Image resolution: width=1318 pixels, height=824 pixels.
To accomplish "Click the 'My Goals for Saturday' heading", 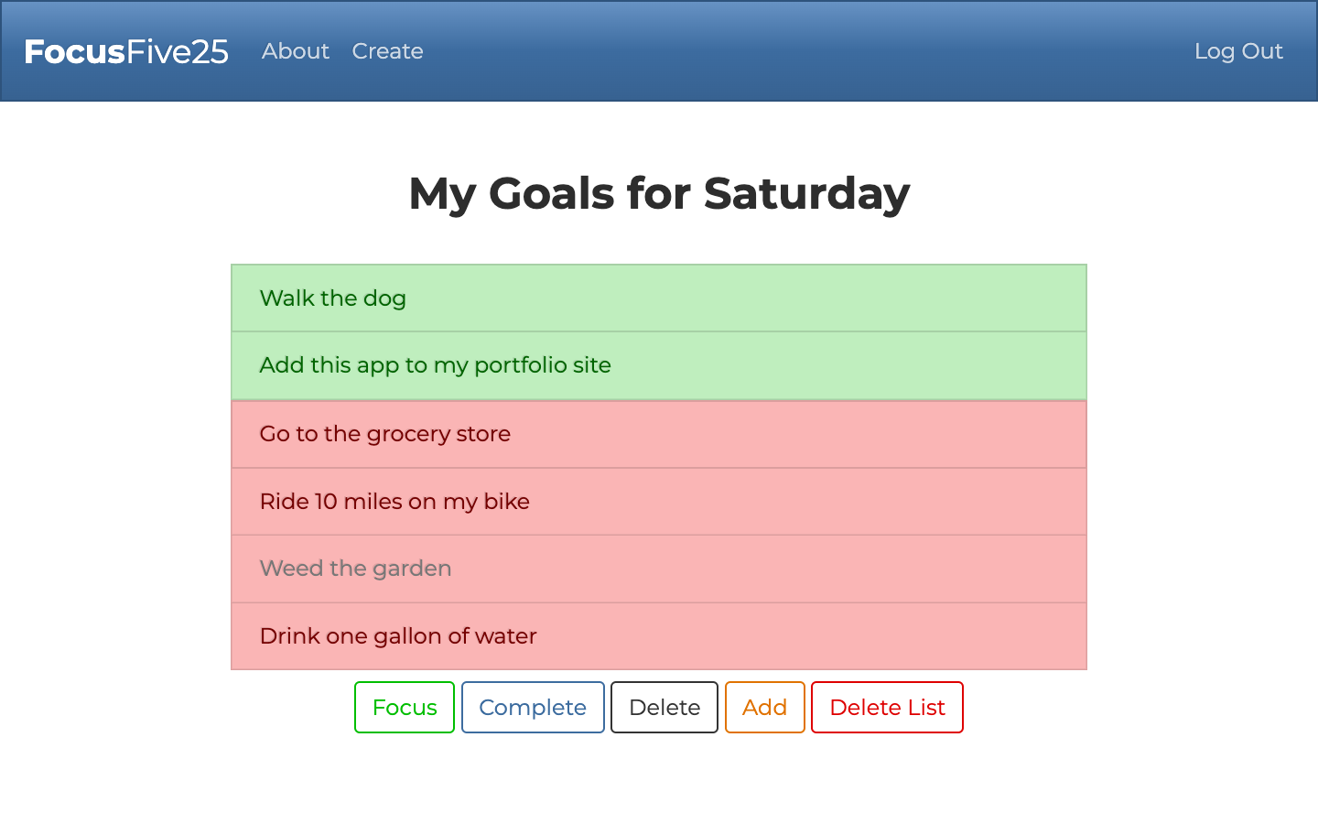I will pyautogui.click(x=659, y=193).
